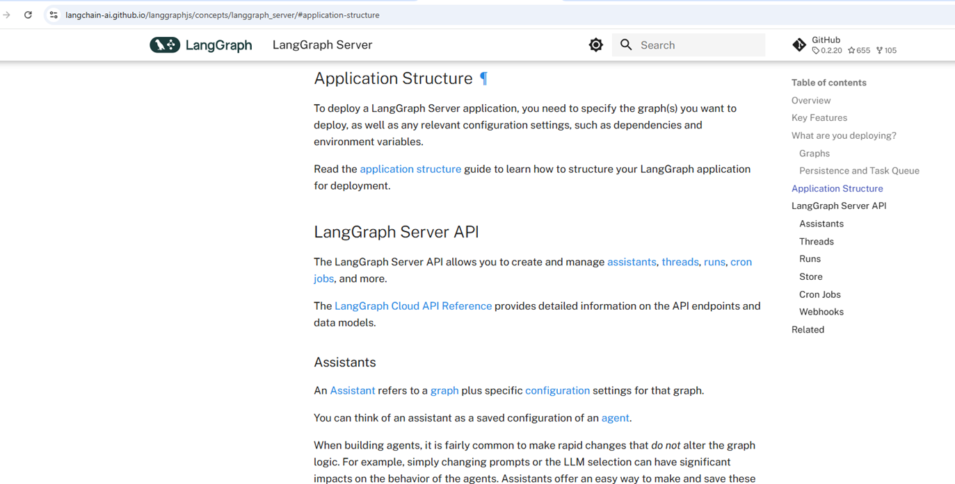Go to Graphs in table of contents
This screenshot has width=955, height=484.
click(x=814, y=153)
